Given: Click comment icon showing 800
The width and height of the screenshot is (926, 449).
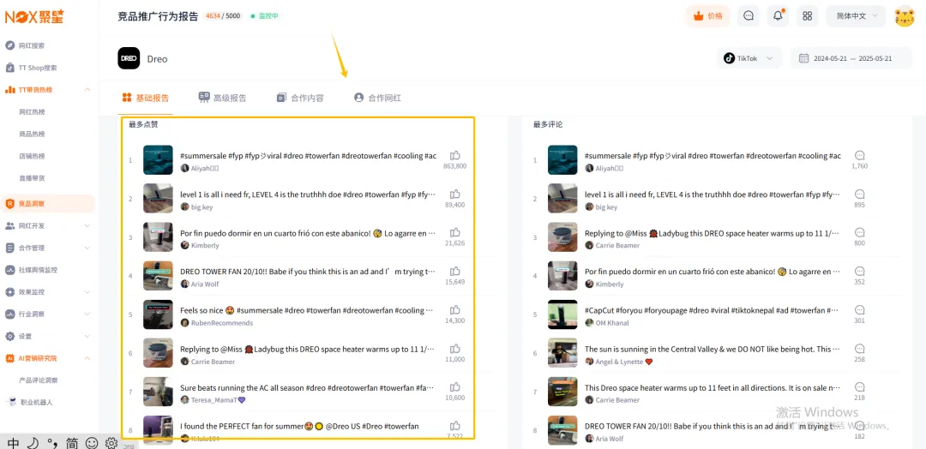Looking at the screenshot, I should tap(859, 232).
